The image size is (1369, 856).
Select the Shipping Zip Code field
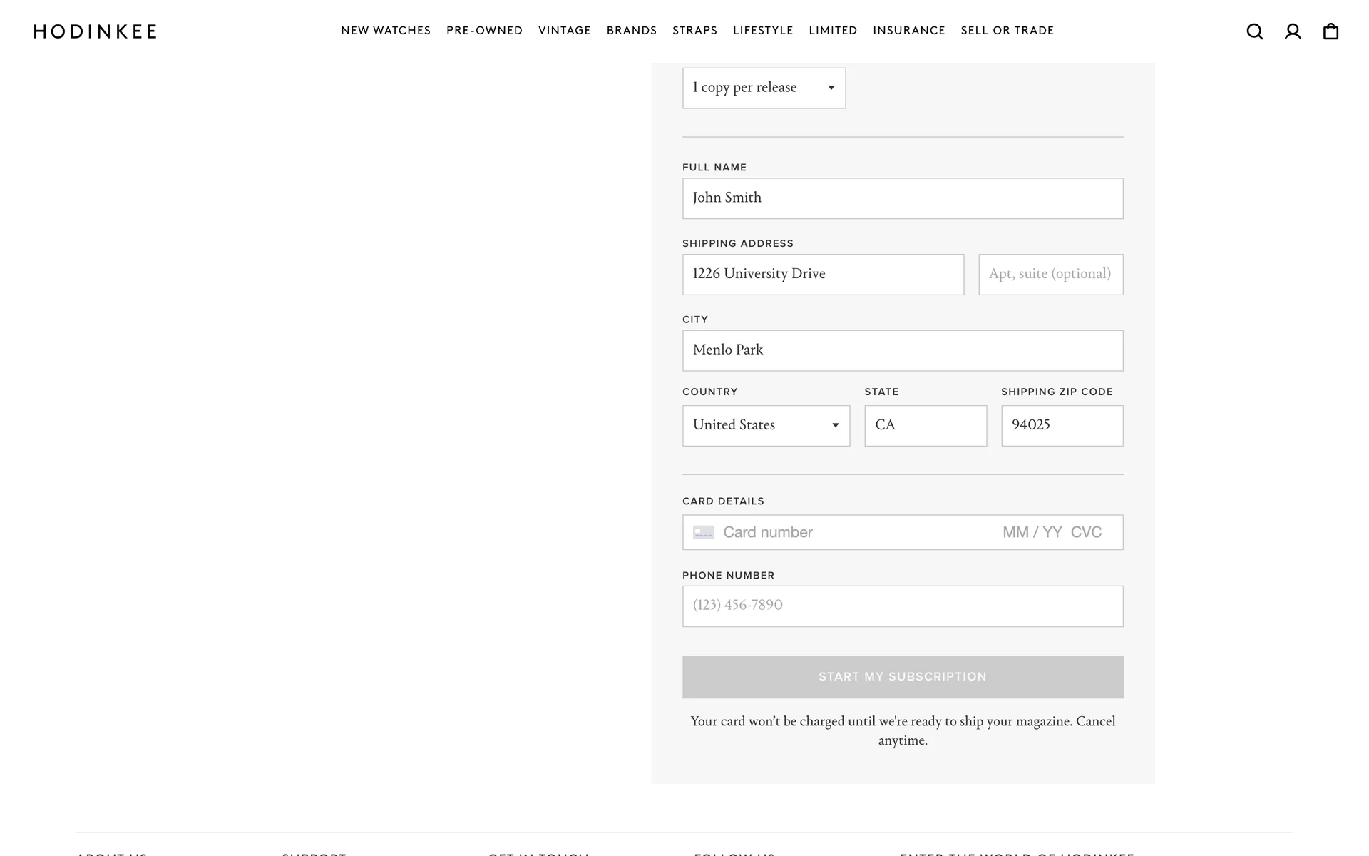[x=1062, y=425]
